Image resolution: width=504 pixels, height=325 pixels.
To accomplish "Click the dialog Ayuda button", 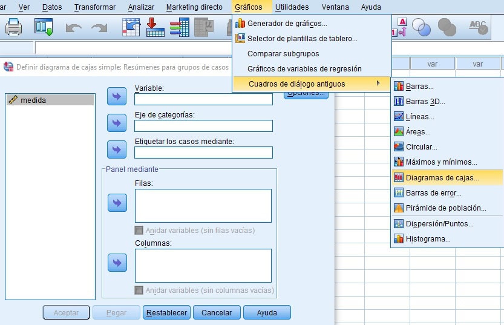I will point(267,312).
